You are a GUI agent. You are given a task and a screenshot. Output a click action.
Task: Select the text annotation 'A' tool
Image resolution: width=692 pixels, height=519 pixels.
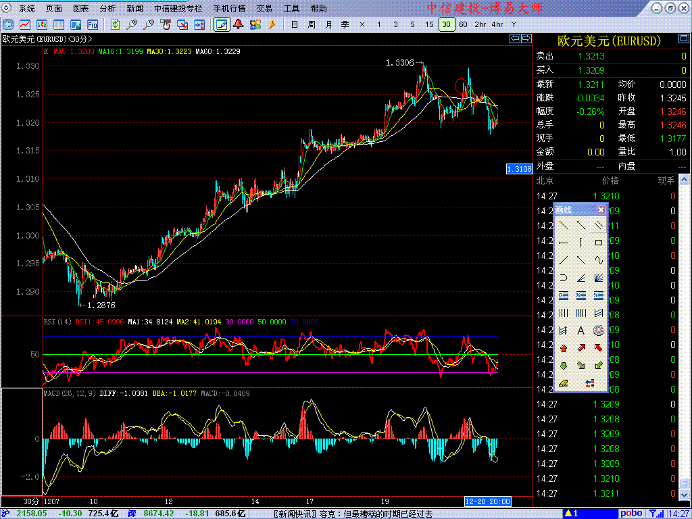tap(580, 330)
